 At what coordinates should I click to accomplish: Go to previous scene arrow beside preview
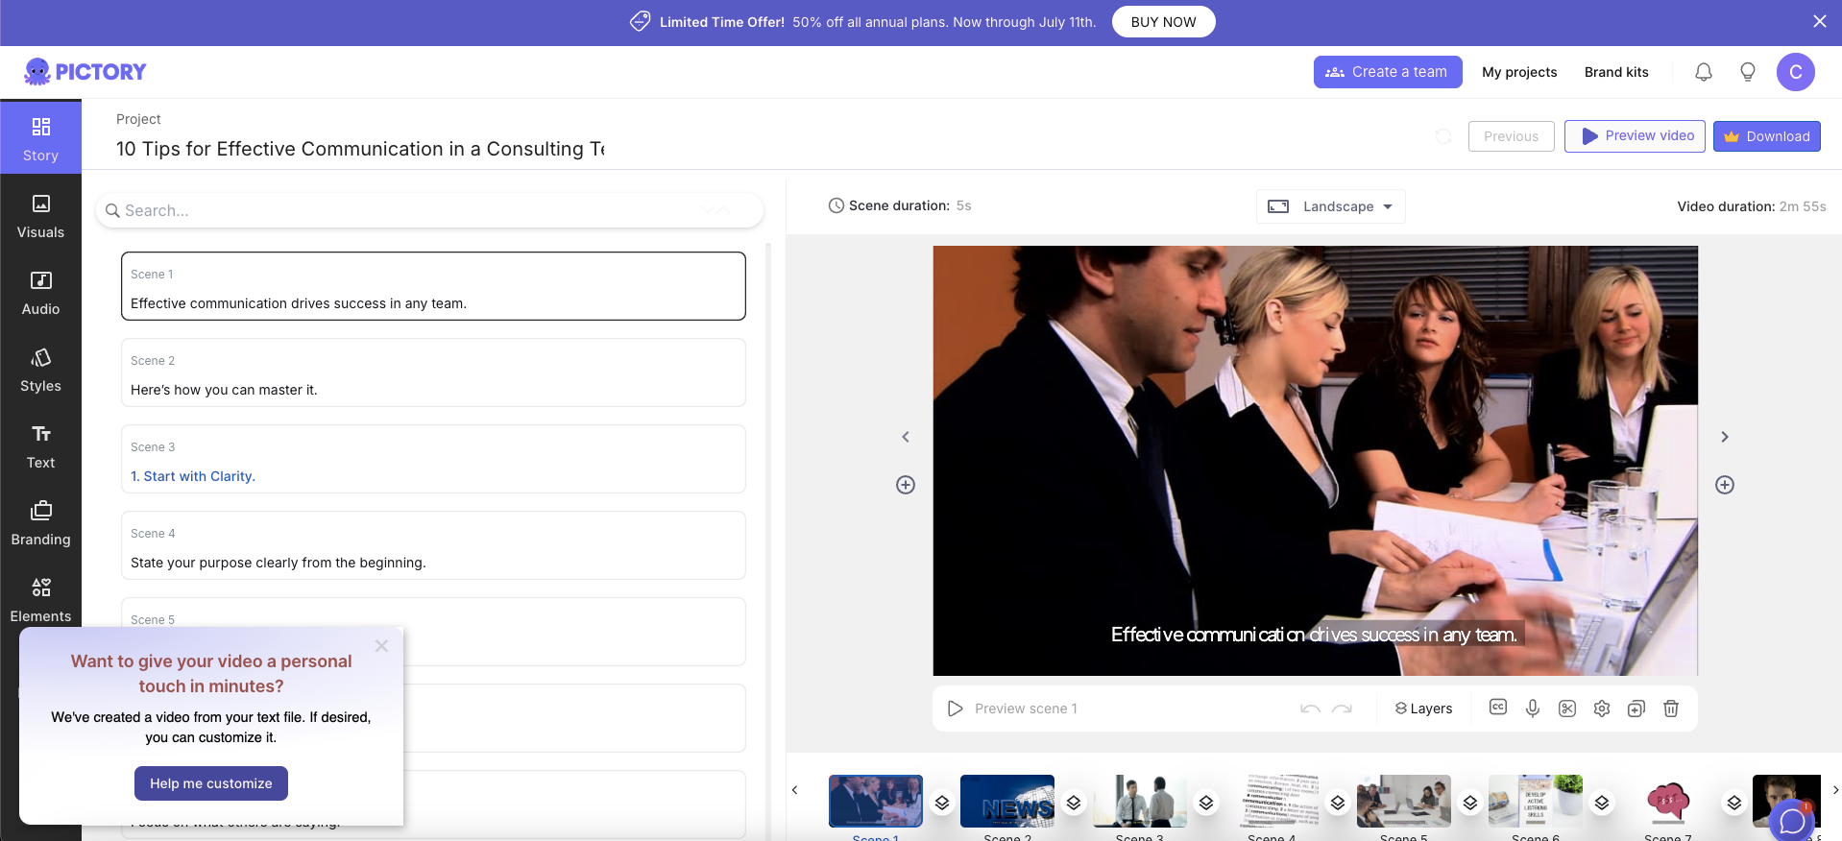click(x=905, y=437)
